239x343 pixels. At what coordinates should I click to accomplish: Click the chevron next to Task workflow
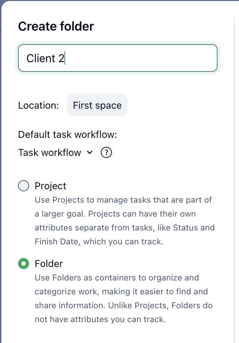click(90, 152)
